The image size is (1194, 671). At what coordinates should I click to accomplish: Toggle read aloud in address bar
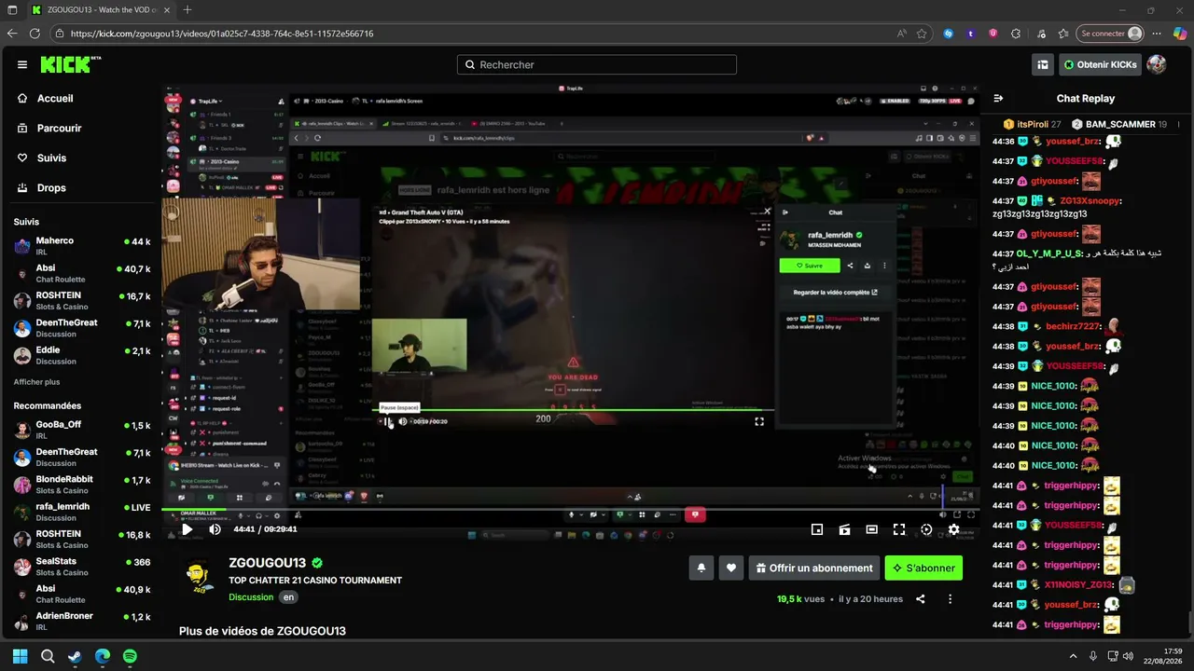pyautogui.click(x=902, y=34)
